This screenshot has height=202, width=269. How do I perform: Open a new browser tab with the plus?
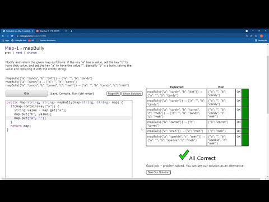pyautogui.click(x=71, y=31)
